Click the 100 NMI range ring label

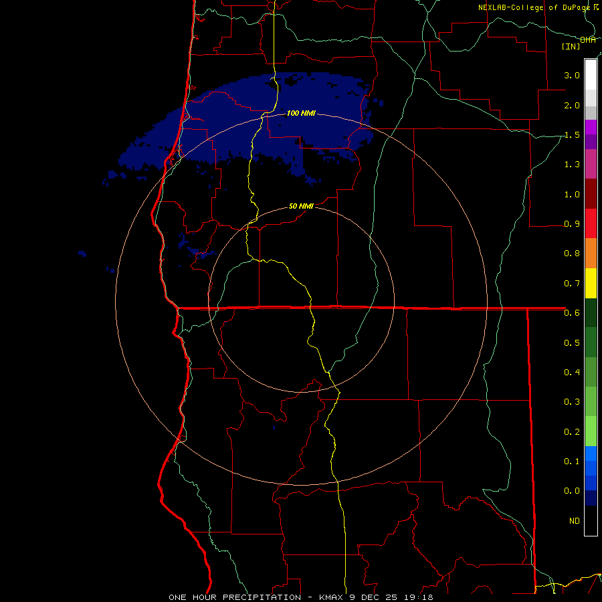click(301, 113)
